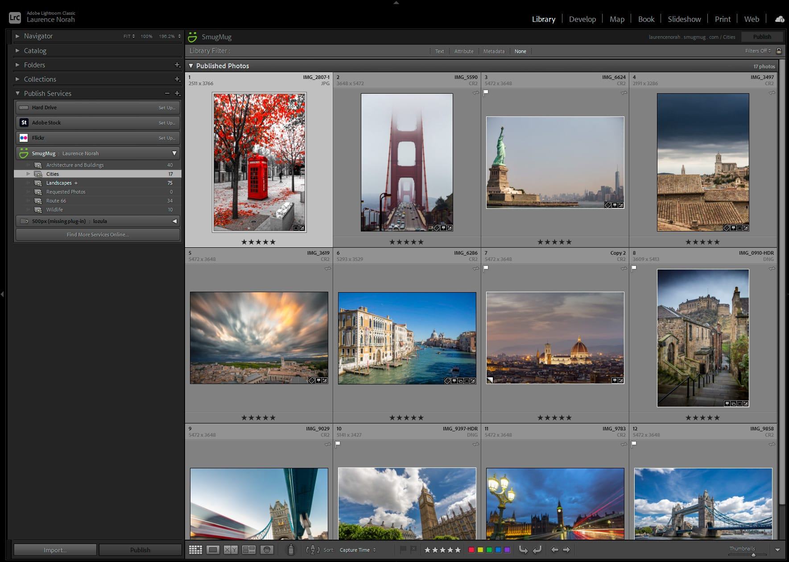Screen dimensions: 789x562
Task: Flag the selected photo as a pick
Action: 404,550
